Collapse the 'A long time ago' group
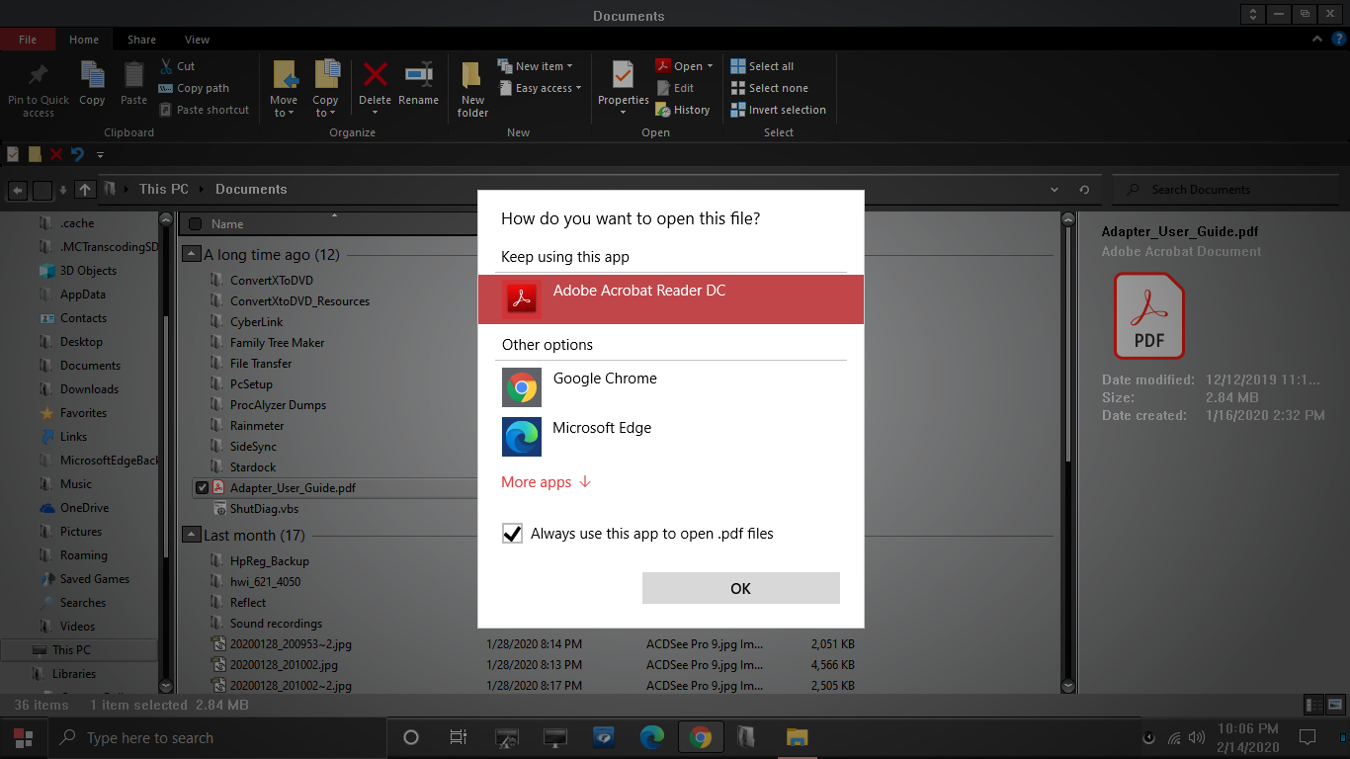Viewport: 1350px width, 759px height. tap(193, 255)
